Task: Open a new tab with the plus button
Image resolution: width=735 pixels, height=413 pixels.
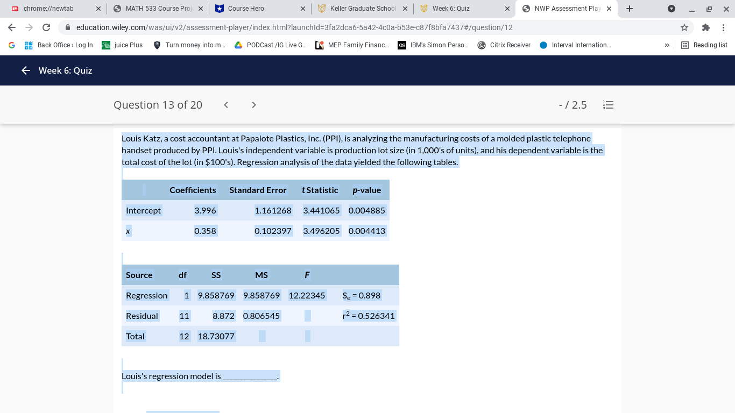Action: [629, 9]
